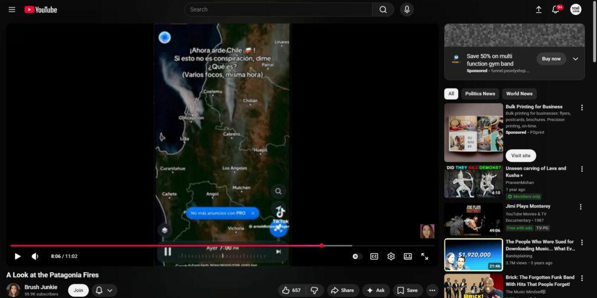Toggle the autoplay switch
The image size is (597, 298).
point(356,256)
